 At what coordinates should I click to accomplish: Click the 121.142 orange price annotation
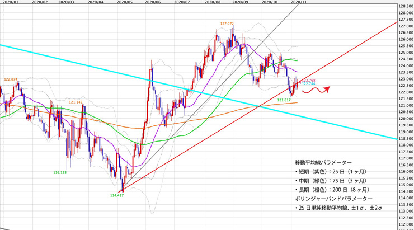click(x=76, y=102)
